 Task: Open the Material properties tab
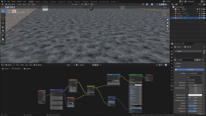[172, 86]
